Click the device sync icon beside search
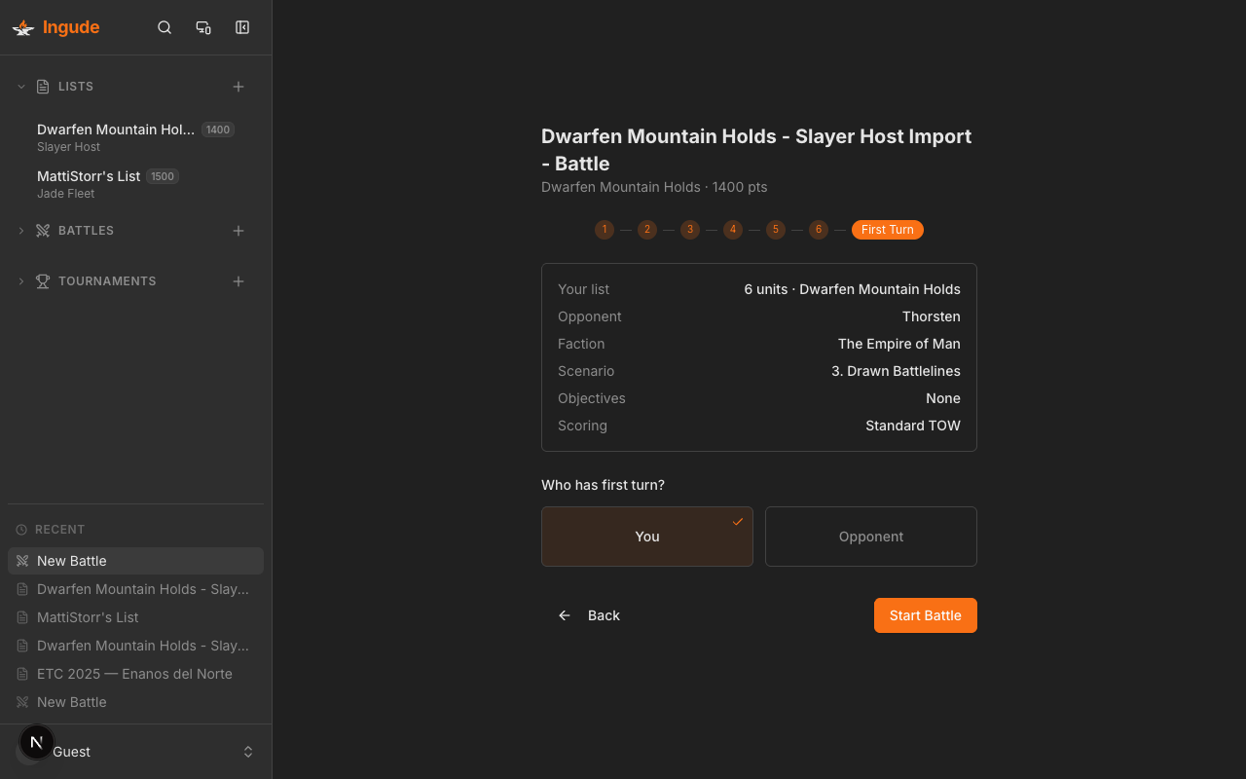This screenshot has height=779, width=1246. [x=203, y=27]
